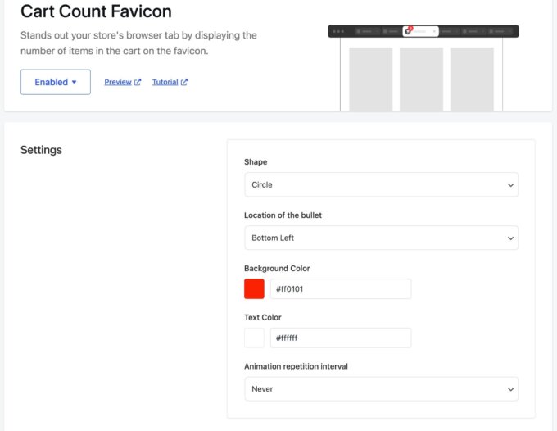Screen dimensions: 557x431
Task: Click the external-link icon next to Tutorial
Action: click(x=184, y=82)
